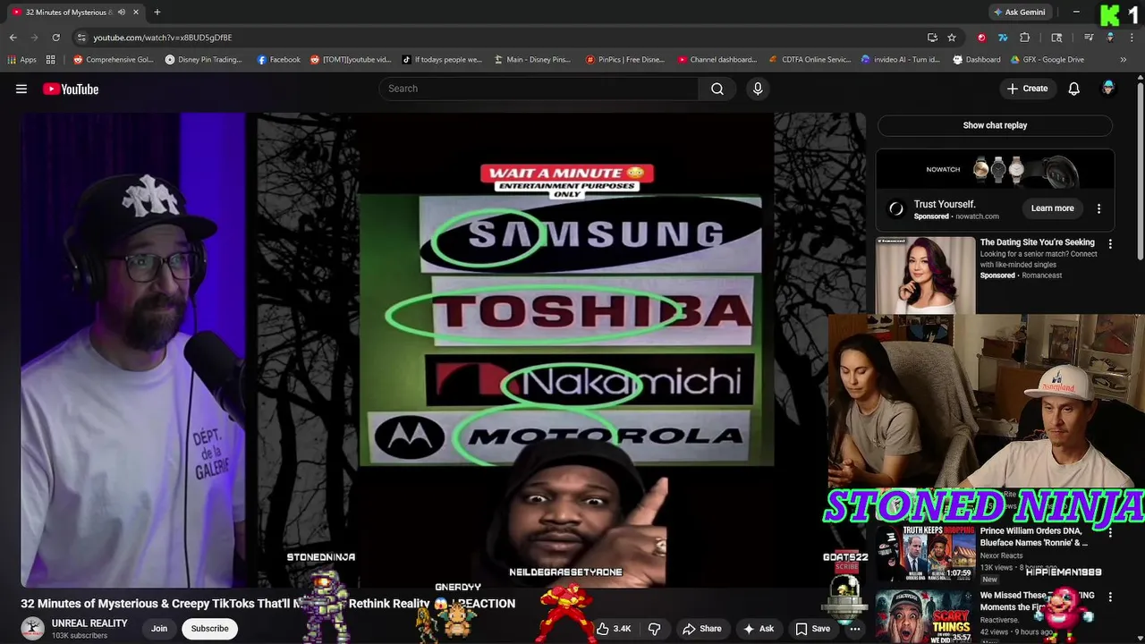
Task: Open The Dating Site You're Seeking ad title
Action: coord(1037,242)
